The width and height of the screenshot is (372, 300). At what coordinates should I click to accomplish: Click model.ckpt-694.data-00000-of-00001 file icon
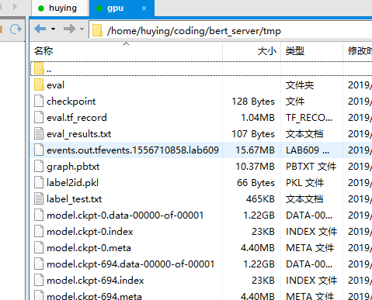[39, 264]
